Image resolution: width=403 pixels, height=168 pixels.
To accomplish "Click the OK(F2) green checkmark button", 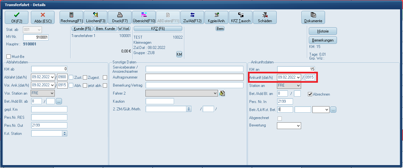I will coord(16,17).
